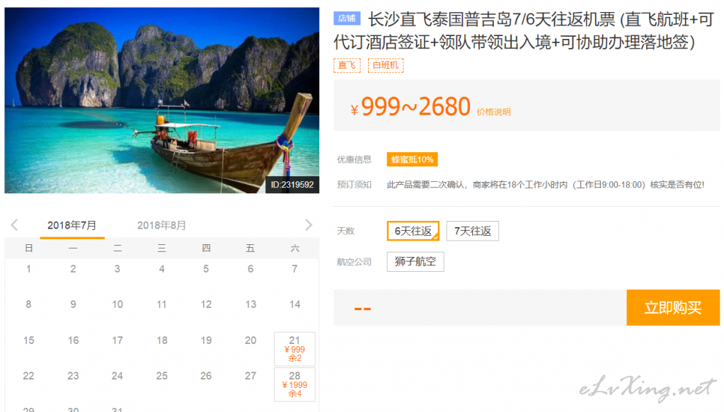724x412 pixels.
Task: Click the product title 长沙直飞泰国普吉岛
Action: 524,30
